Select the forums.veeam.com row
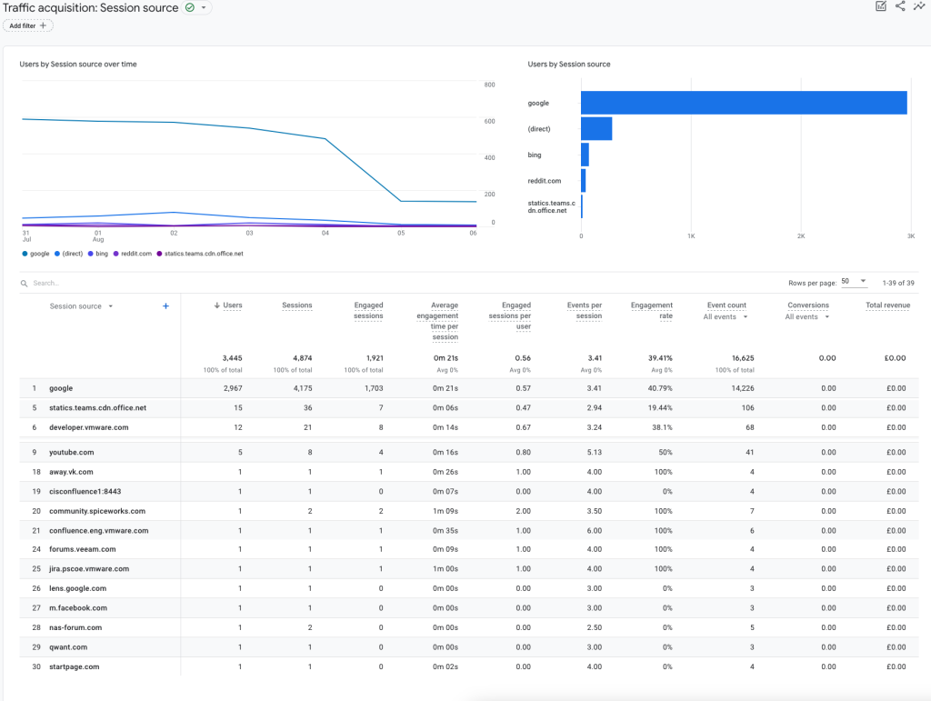The height and width of the screenshot is (701, 931). tap(469, 549)
